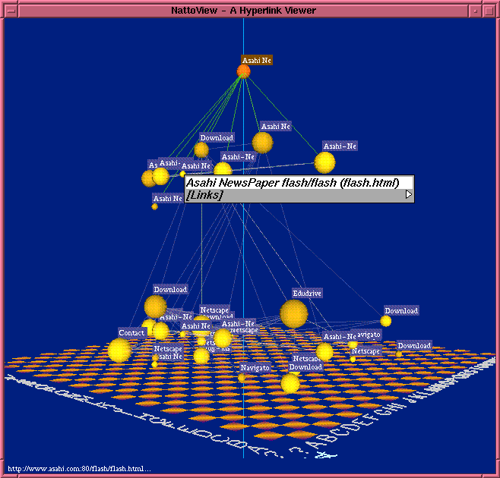The image size is (500, 478).
Task: Open the window menu button in the title bar
Action: click(11, 11)
